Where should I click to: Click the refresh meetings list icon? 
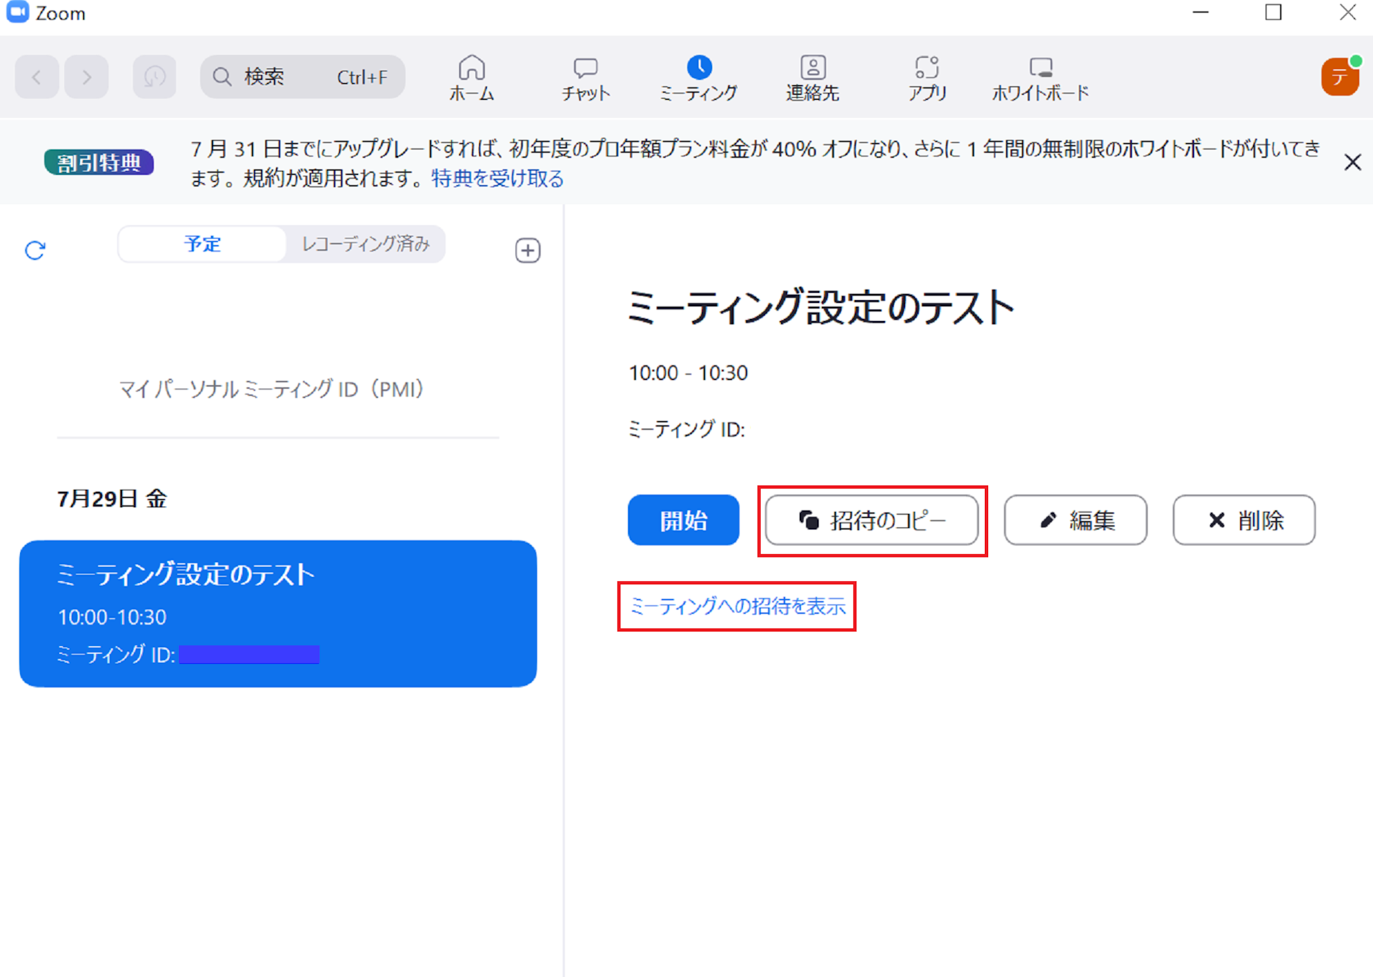[35, 251]
